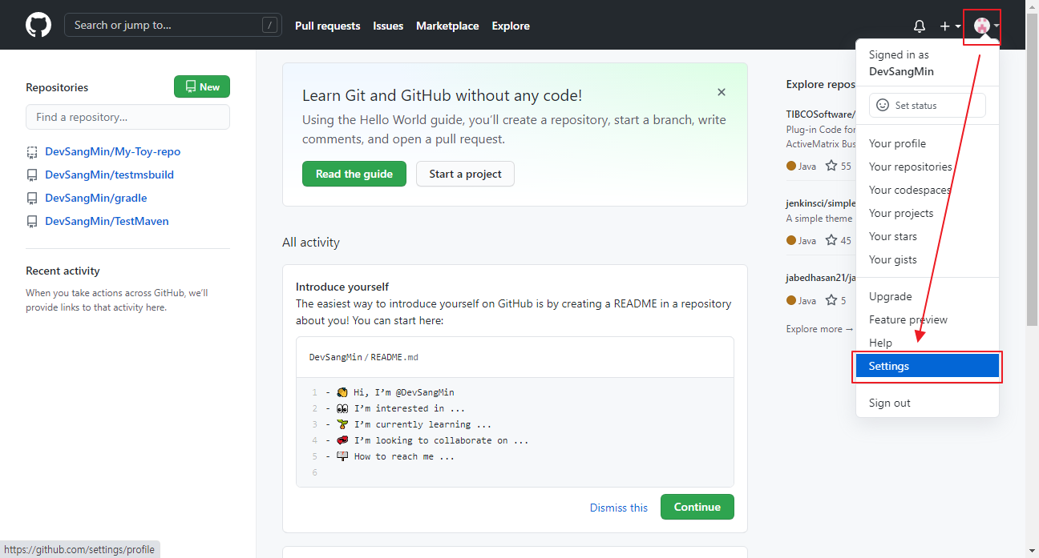
Task: Go to Marketplace
Action: [x=447, y=26]
